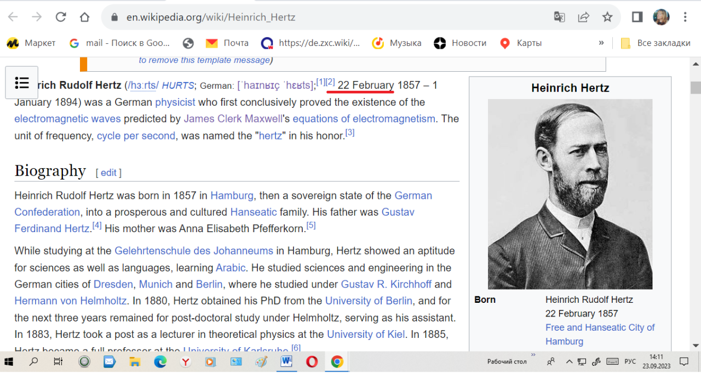The image size is (701, 374).
Task: Open the Музыка bookmark
Action: (397, 43)
